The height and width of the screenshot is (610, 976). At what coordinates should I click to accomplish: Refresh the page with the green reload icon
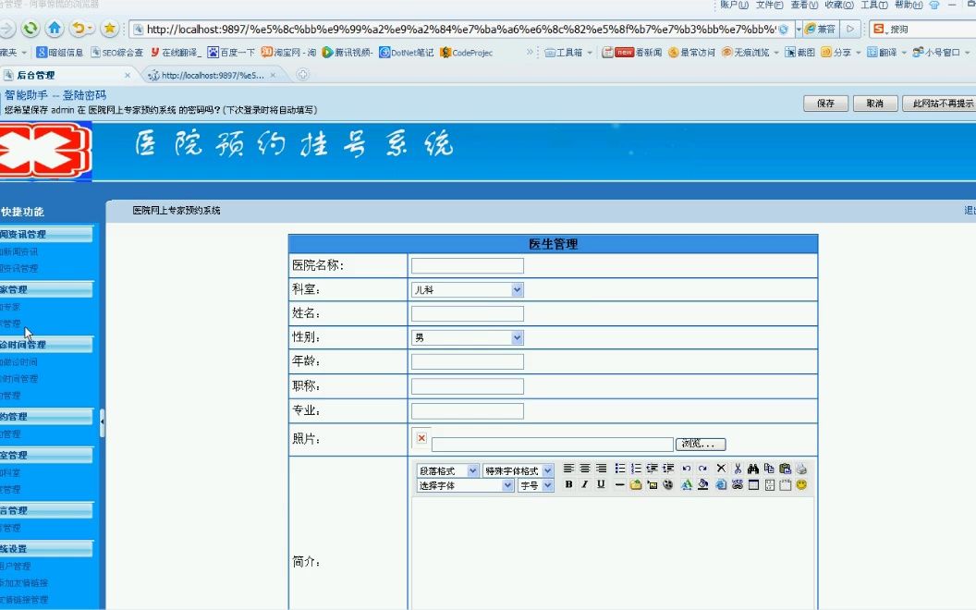[30, 28]
